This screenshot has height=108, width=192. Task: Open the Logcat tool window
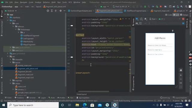[x=42, y=98]
